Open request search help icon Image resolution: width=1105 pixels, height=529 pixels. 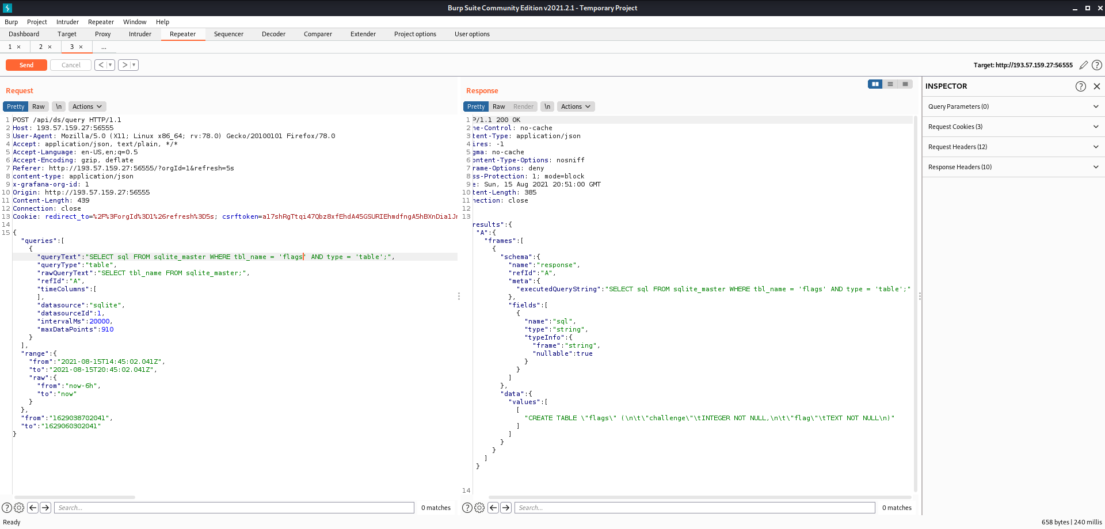[7, 508]
